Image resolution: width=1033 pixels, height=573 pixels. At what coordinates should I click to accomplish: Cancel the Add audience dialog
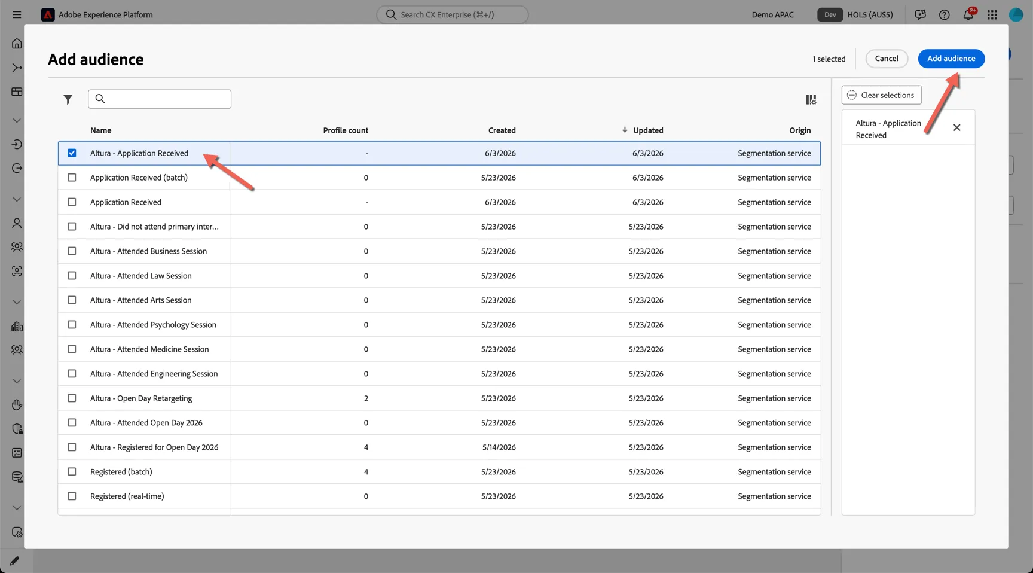point(887,59)
